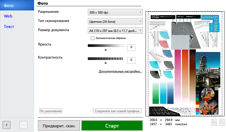Screen dimensions: 226x132
Task: Open the Разрешение dropdown
Action: coord(115,12)
